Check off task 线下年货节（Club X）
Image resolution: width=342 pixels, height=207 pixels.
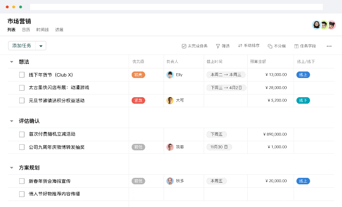[x=22, y=75]
